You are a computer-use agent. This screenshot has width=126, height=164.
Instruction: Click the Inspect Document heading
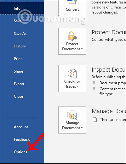coord(109,70)
